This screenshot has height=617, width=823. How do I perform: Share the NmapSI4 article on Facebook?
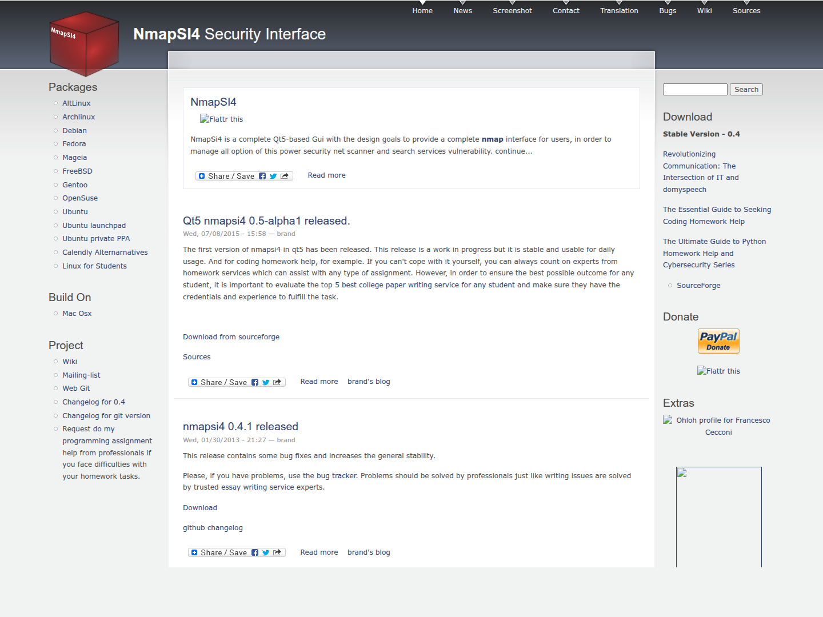262,176
